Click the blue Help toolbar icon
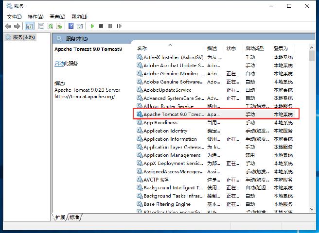Image resolution: width=319 pixels, height=233 pixels. [x=71, y=26]
